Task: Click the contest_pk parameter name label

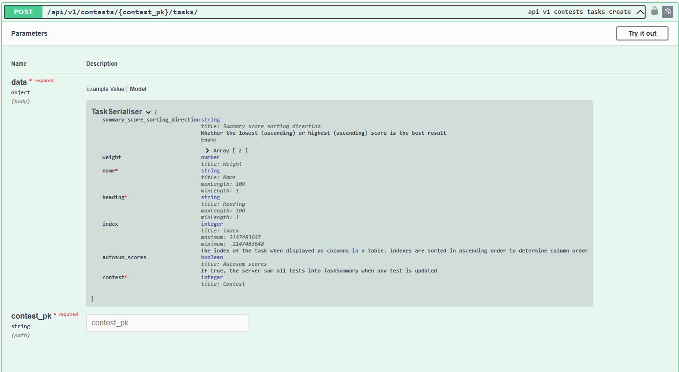Action: click(x=31, y=316)
